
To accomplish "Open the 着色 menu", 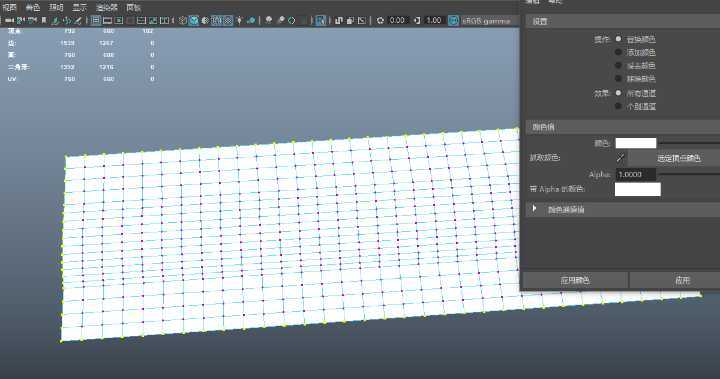I will [x=32, y=7].
